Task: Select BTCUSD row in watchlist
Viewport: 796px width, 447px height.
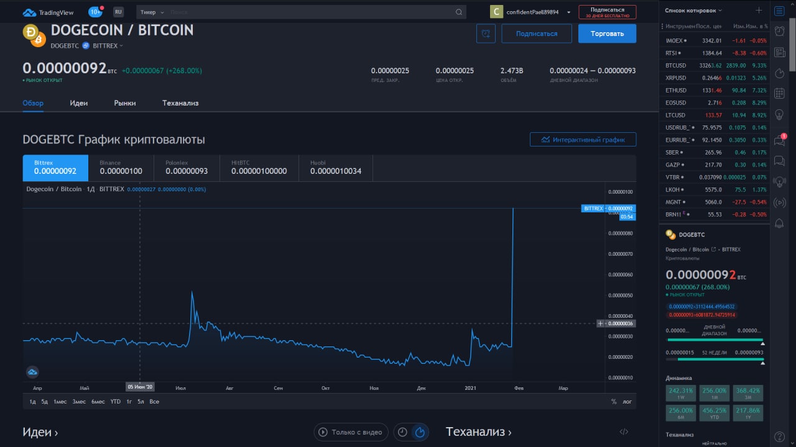Action: (x=716, y=65)
